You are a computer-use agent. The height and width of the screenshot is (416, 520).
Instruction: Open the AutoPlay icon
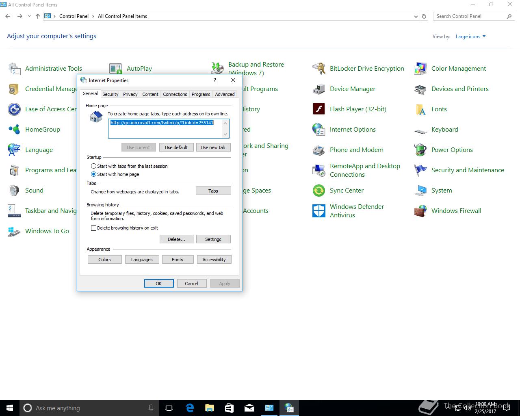point(116,69)
